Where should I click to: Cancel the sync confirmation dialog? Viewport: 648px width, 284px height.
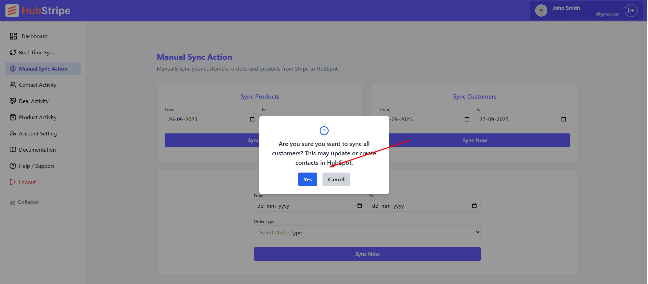(336, 179)
